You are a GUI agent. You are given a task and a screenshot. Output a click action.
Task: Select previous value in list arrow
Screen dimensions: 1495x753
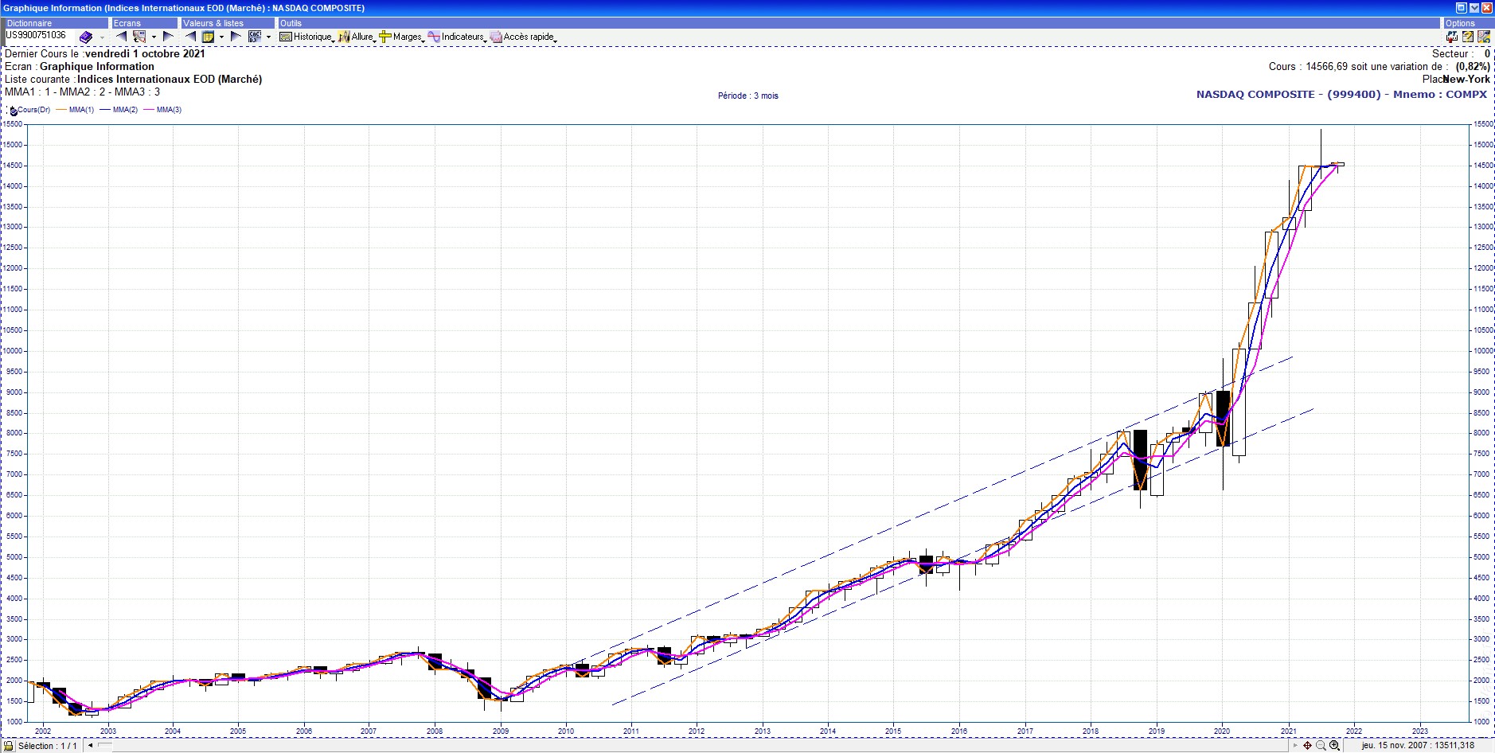tap(190, 37)
